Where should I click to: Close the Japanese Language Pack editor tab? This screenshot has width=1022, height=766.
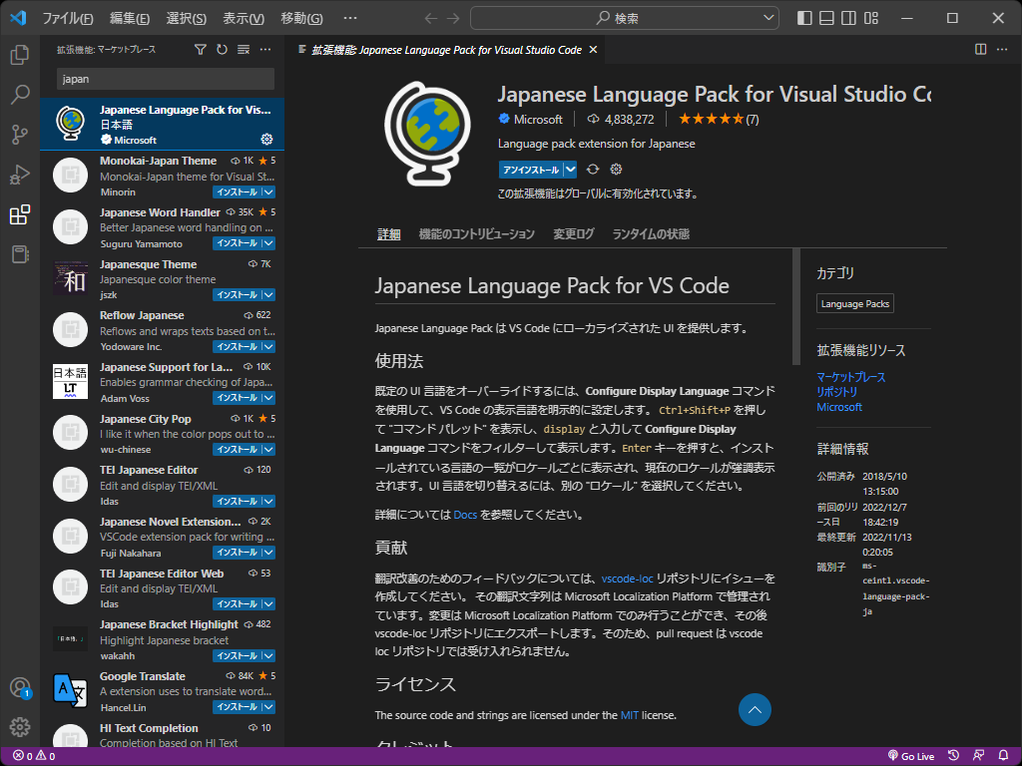point(593,50)
